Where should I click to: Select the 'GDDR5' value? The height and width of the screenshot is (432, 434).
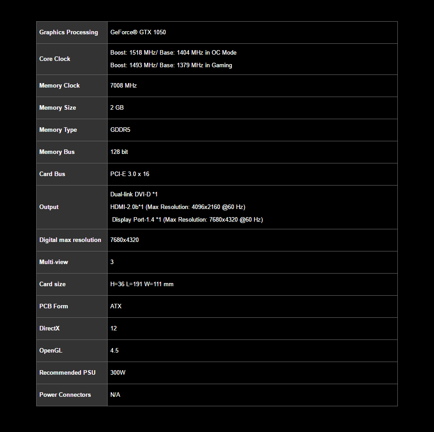(x=120, y=130)
